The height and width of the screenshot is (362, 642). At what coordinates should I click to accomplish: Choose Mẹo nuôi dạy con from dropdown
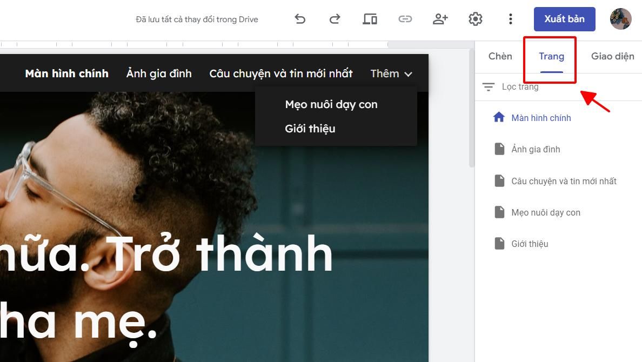331,105
